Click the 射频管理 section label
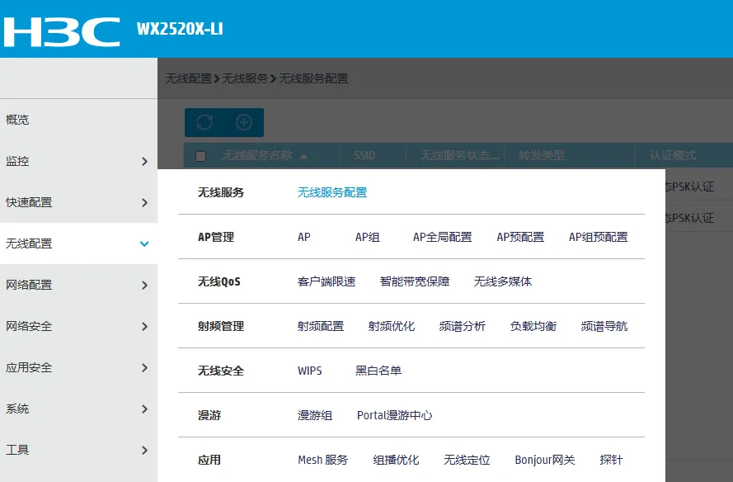The image size is (733, 482). pyautogui.click(x=221, y=326)
